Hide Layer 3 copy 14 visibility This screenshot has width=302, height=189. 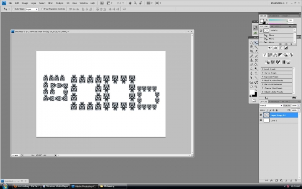pyautogui.click(x=261, y=115)
